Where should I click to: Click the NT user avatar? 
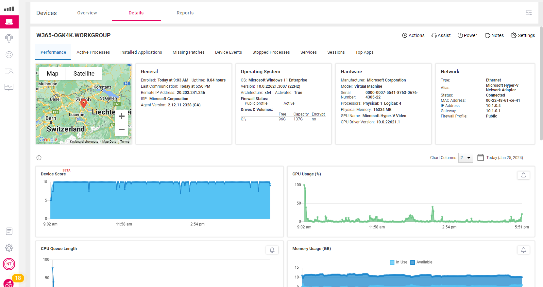coord(9,264)
